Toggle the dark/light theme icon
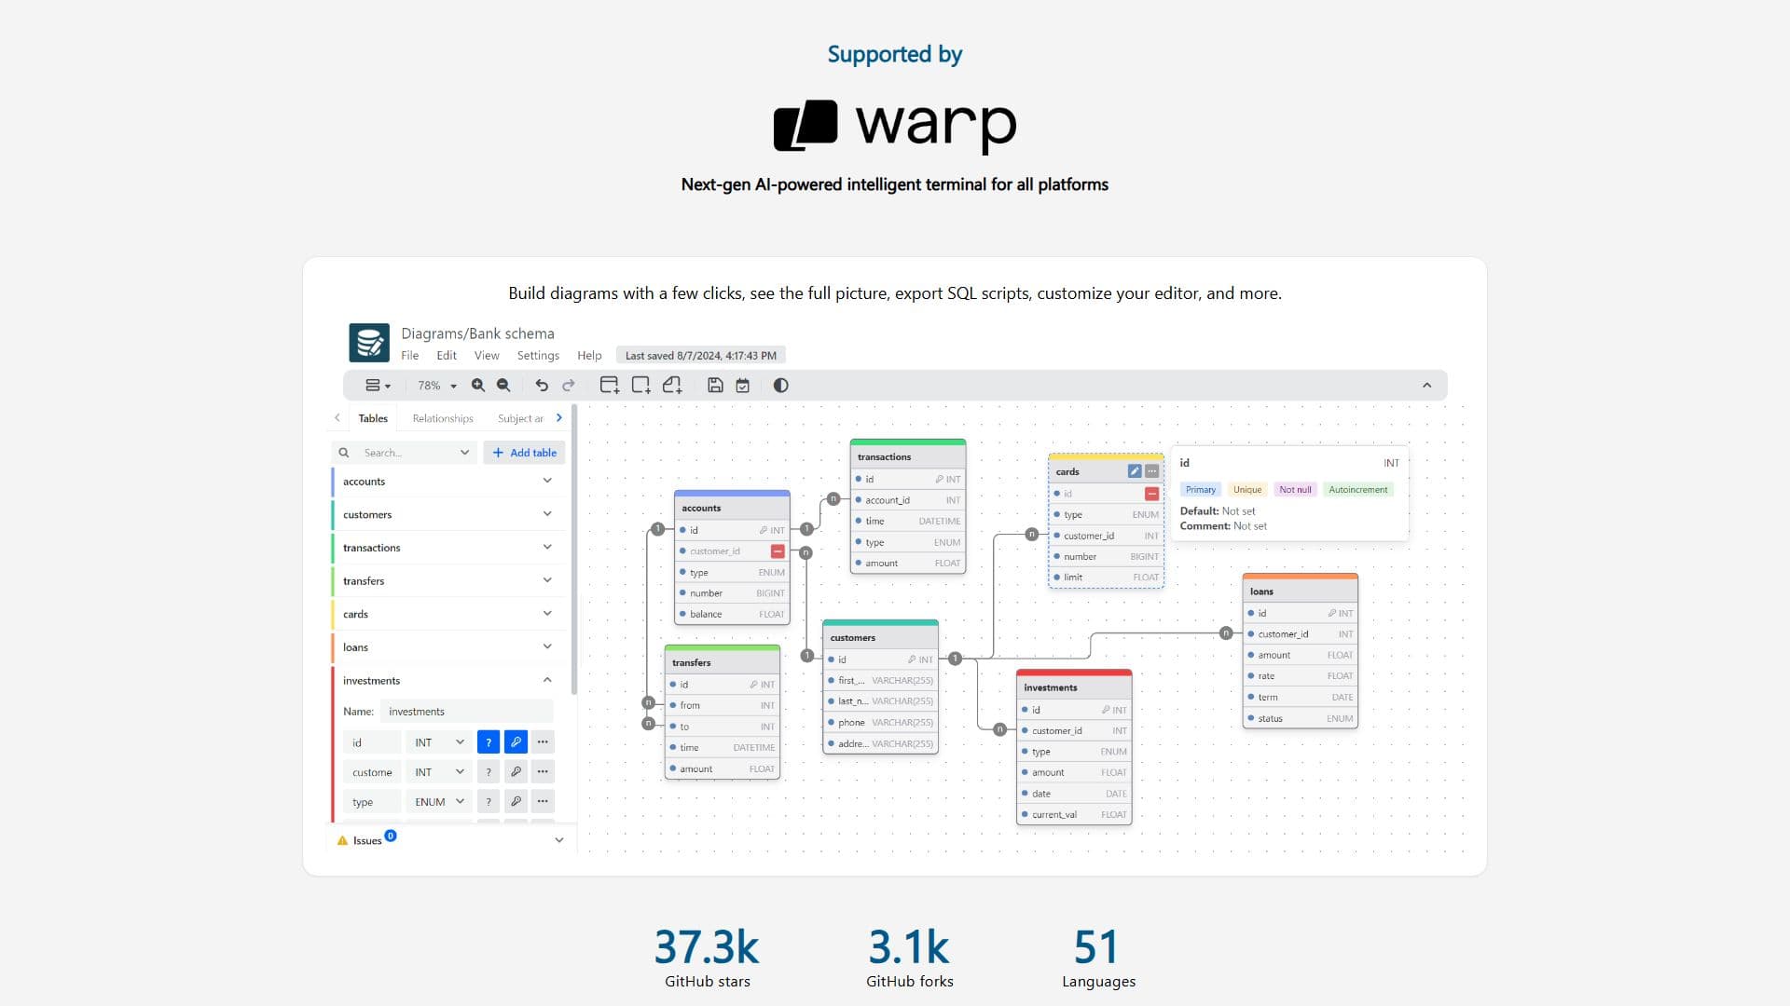This screenshot has height=1006, width=1790. (781, 386)
